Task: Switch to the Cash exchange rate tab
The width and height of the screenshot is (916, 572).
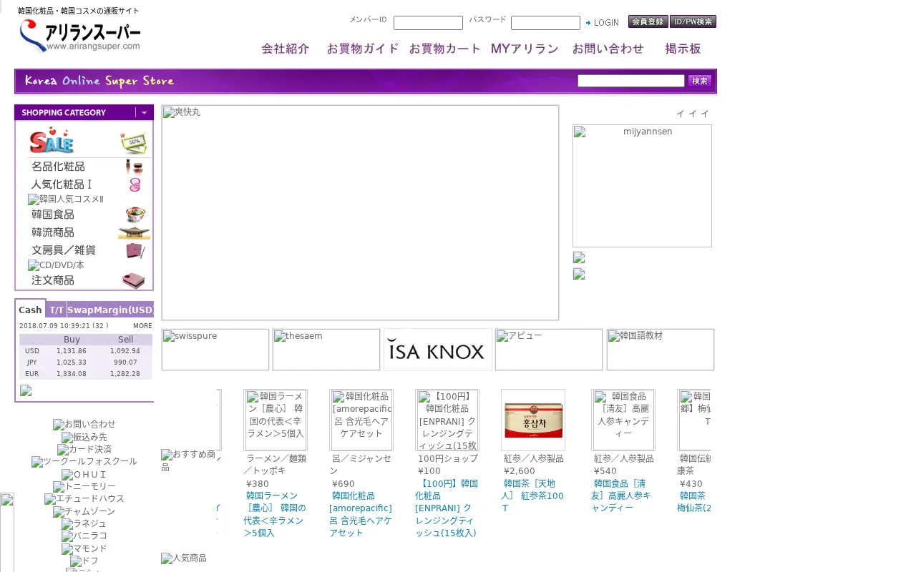Action: click(x=30, y=310)
